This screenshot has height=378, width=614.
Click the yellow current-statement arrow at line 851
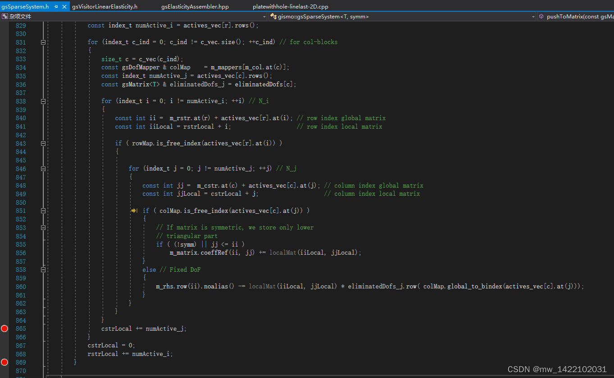click(x=134, y=211)
